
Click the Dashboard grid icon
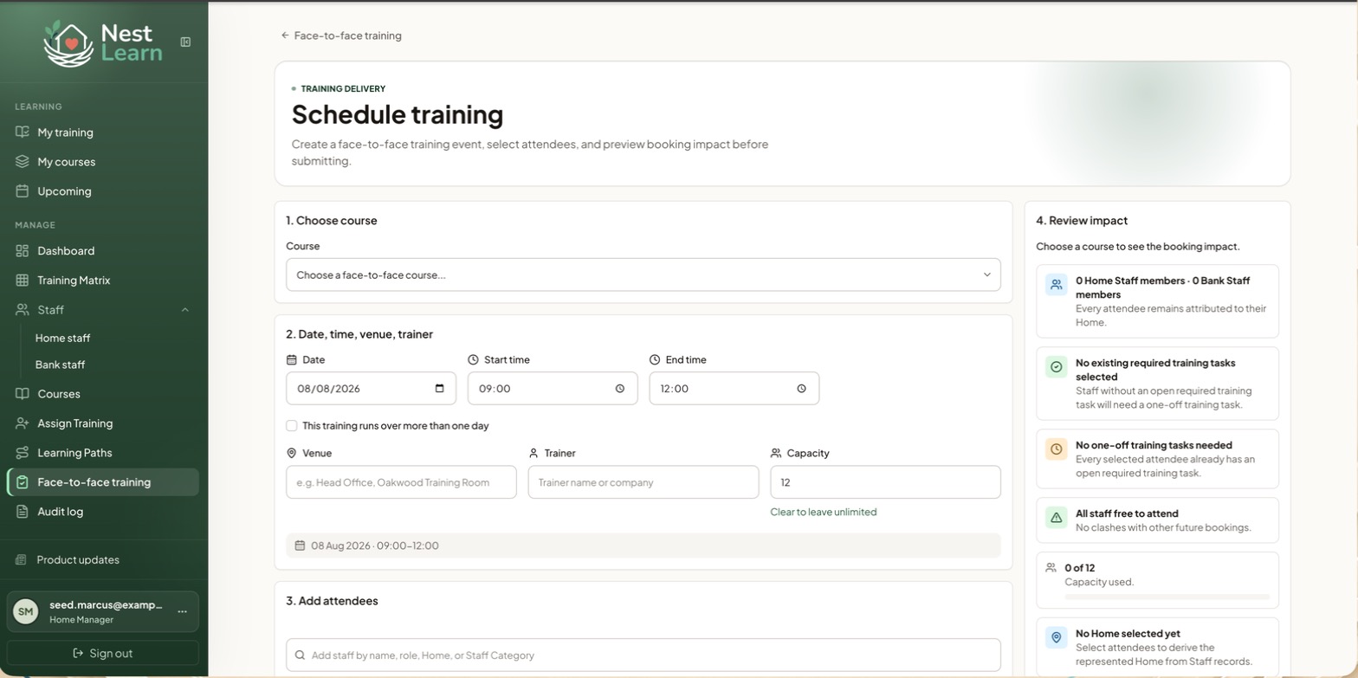pos(23,251)
